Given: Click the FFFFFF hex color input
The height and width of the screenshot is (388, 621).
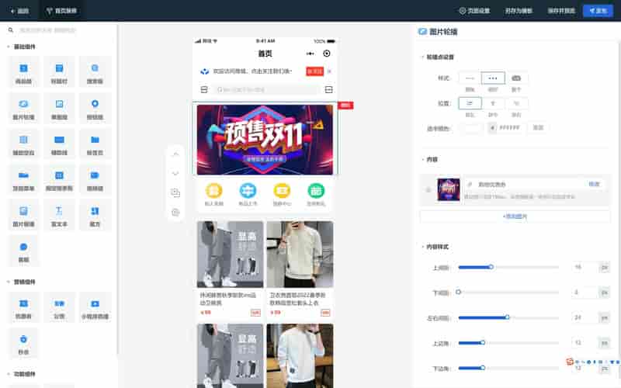Looking at the screenshot, I should coord(508,128).
